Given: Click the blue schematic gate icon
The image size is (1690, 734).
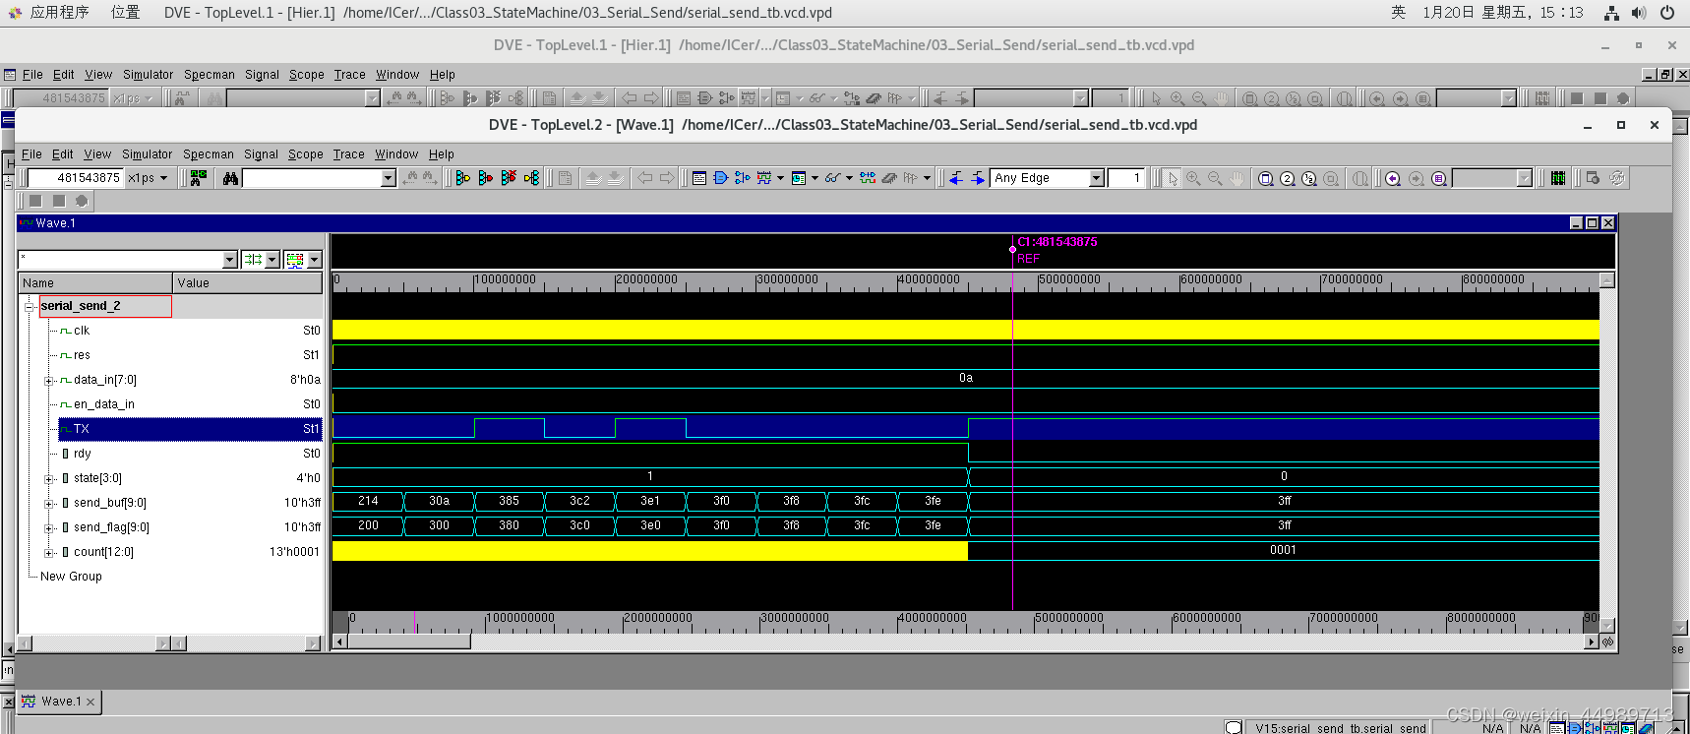Looking at the screenshot, I should click(x=721, y=178).
